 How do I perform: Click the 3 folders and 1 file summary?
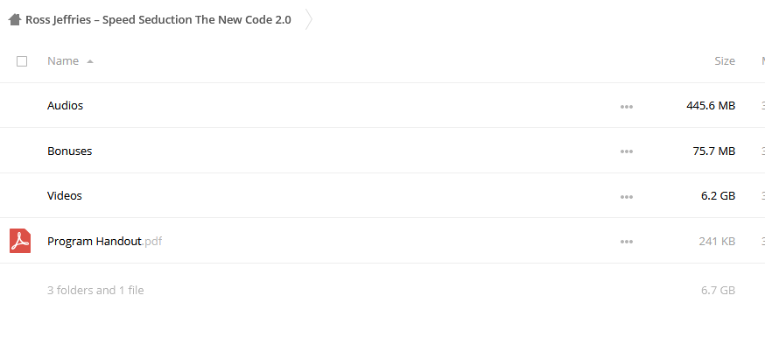[x=95, y=291]
